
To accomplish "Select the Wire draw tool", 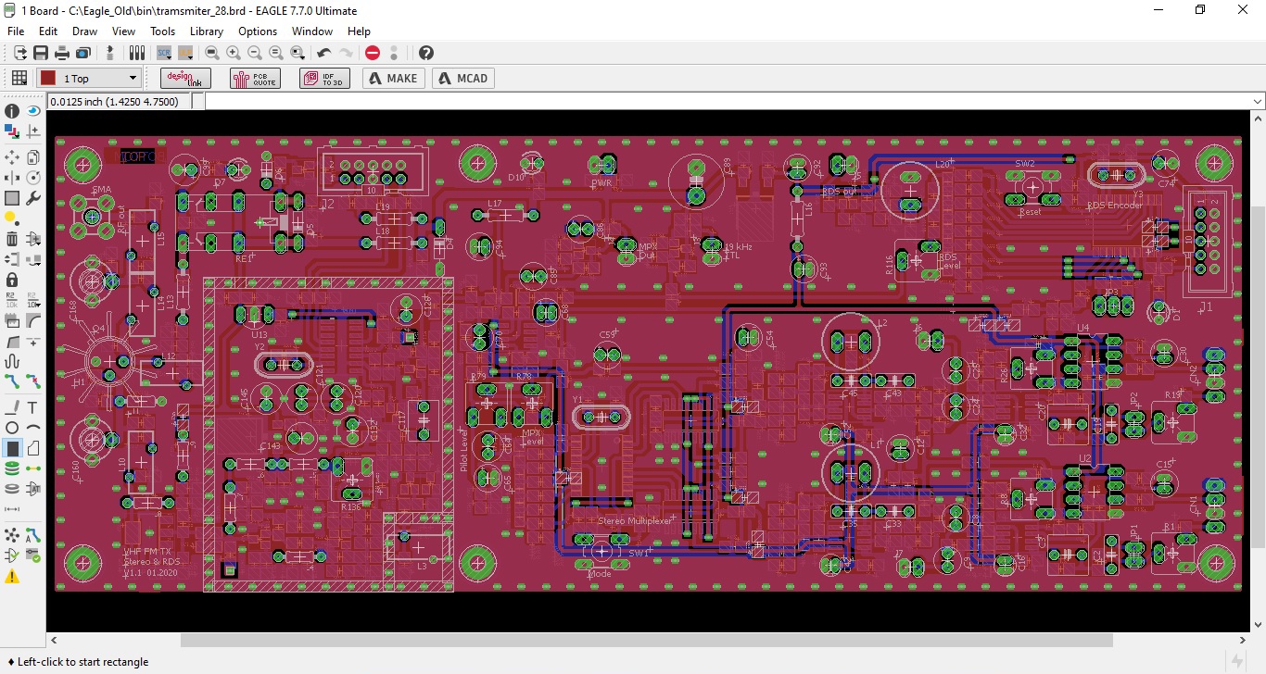I will (x=12, y=407).
